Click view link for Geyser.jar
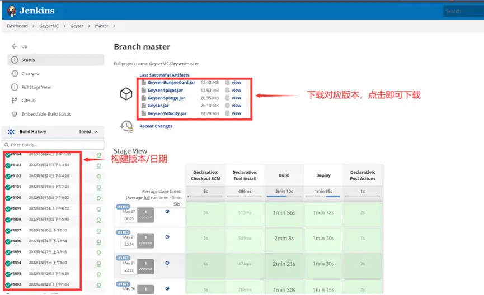 tap(236, 106)
